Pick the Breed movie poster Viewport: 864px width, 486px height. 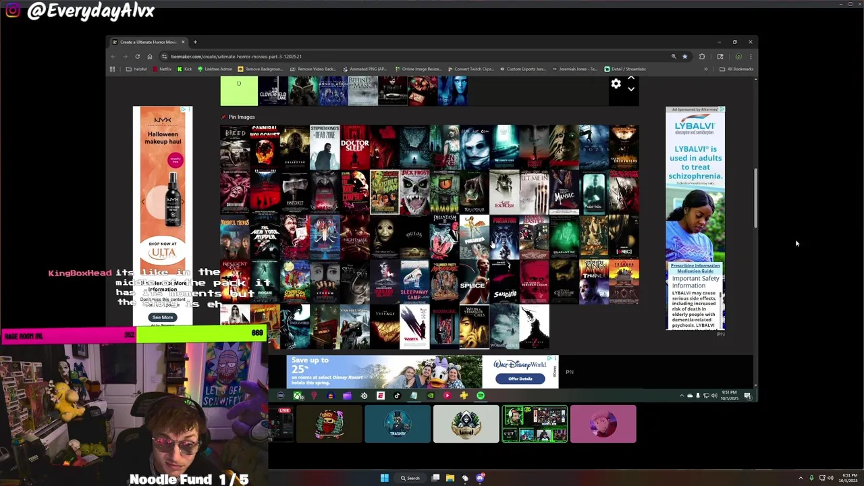coord(235,146)
